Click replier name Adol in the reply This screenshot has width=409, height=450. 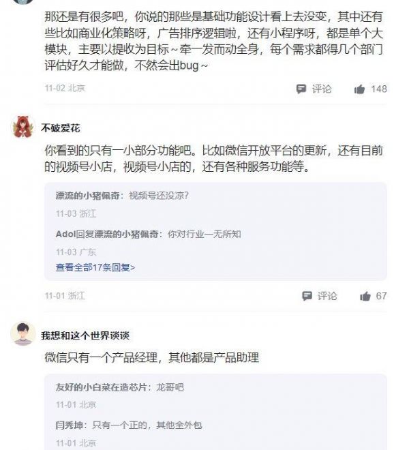[66, 234]
